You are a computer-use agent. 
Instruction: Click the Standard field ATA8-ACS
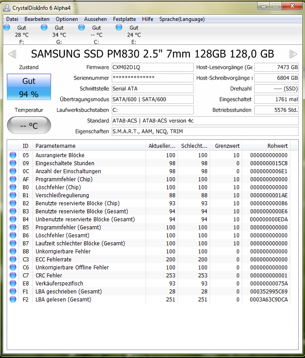click(x=205, y=121)
